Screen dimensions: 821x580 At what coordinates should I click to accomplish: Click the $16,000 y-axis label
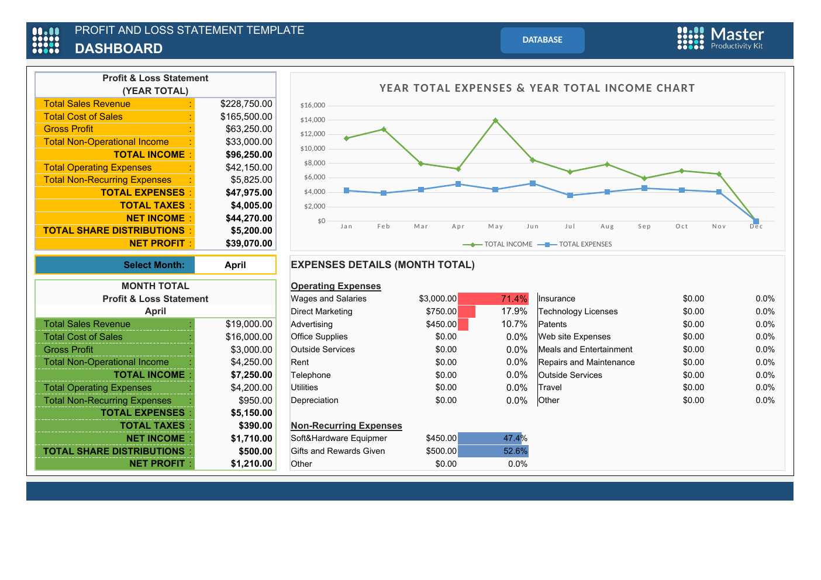click(x=313, y=106)
